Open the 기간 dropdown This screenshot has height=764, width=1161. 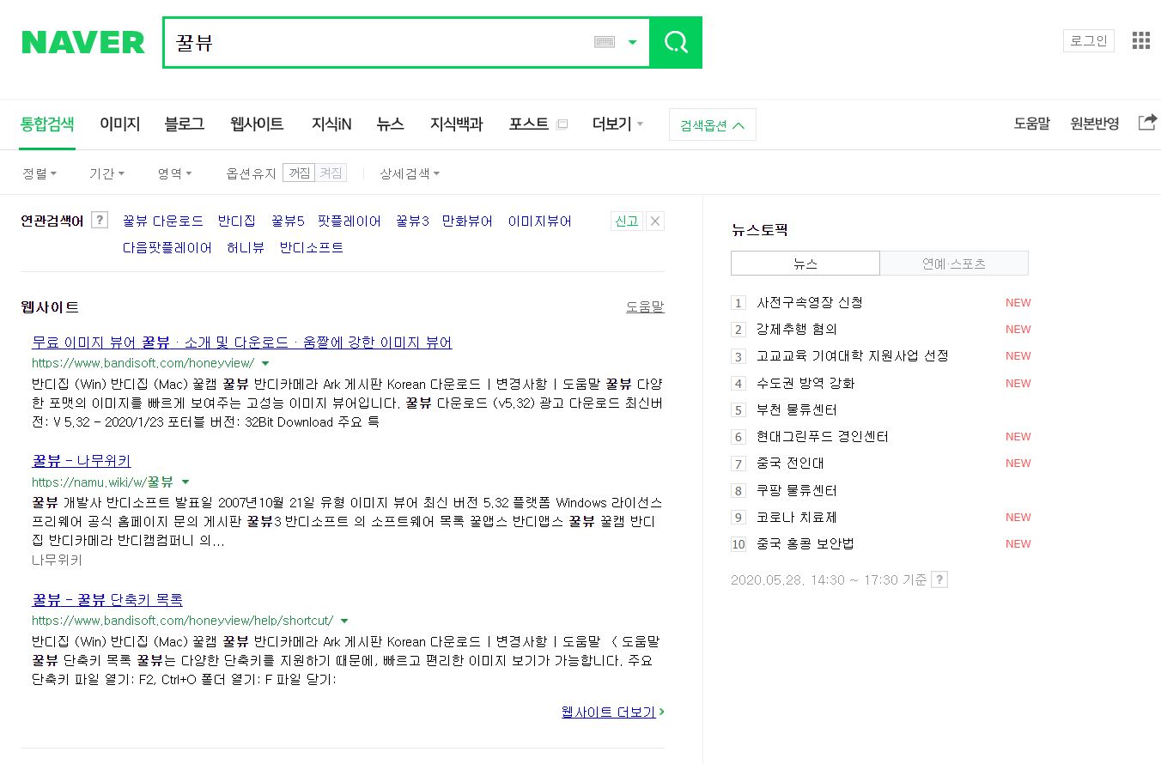pyautogui.click(x=106, y=173)
